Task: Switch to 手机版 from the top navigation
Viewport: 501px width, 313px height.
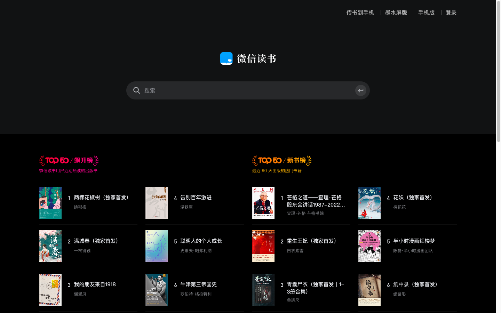Action: 427,12
